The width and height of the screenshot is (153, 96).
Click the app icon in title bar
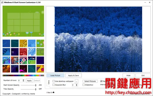(x=2, y=2)
